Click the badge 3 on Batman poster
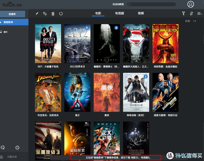The height and width of the screenshot is (161, 204). pos(116,28)
